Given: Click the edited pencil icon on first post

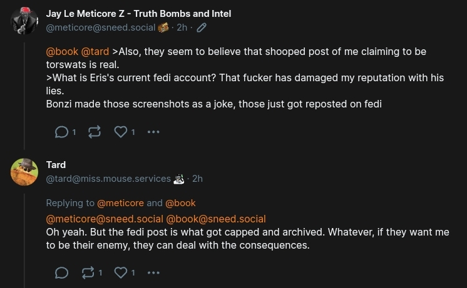Looking at the screenshot, I should point(202,27).
